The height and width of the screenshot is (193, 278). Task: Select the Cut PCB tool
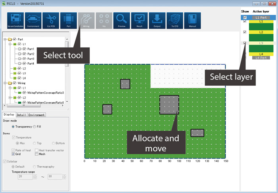51,21
